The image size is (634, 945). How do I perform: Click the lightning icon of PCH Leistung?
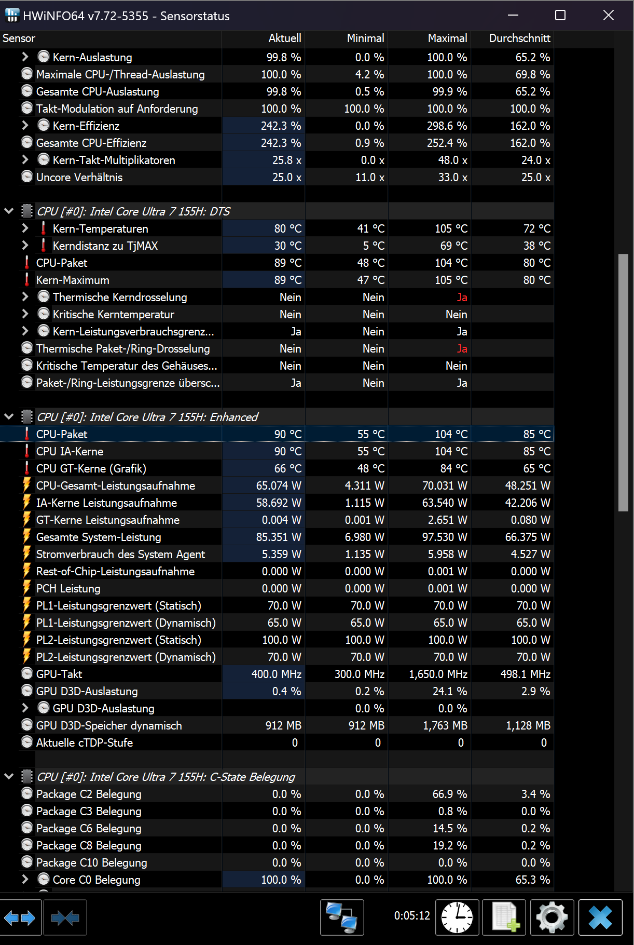tap(27, 588)
